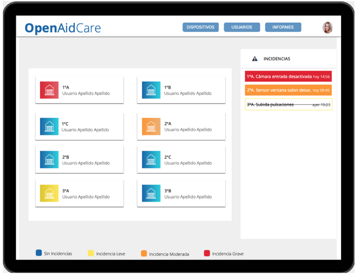
Task: Select the 2ºA user name text
Action: pyautogui.click(x=188, y=130)
